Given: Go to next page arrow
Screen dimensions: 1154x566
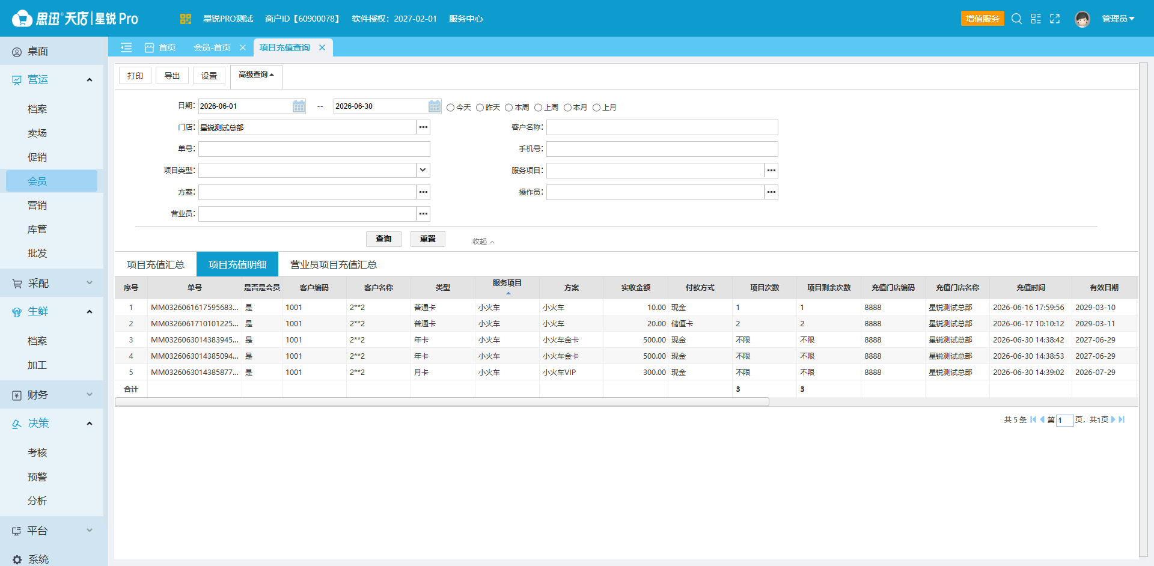Looking at the screenshot, I should click(1113, 419).
